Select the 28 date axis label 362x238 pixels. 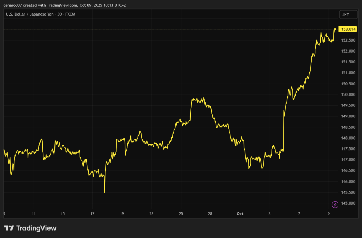coord(210,214)
